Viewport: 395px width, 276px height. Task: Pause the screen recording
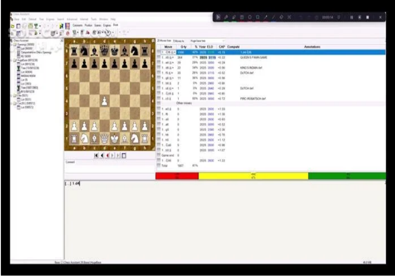pos(352,17)
